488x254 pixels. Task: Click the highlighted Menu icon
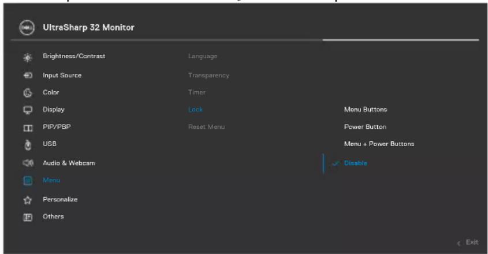click(28, 181)
